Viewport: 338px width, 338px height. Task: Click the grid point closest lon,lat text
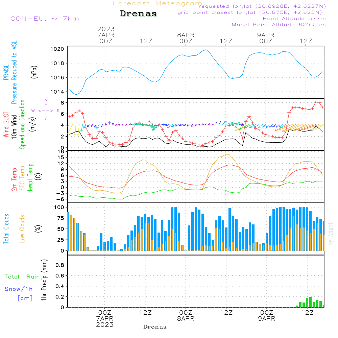tap(252, 13)
